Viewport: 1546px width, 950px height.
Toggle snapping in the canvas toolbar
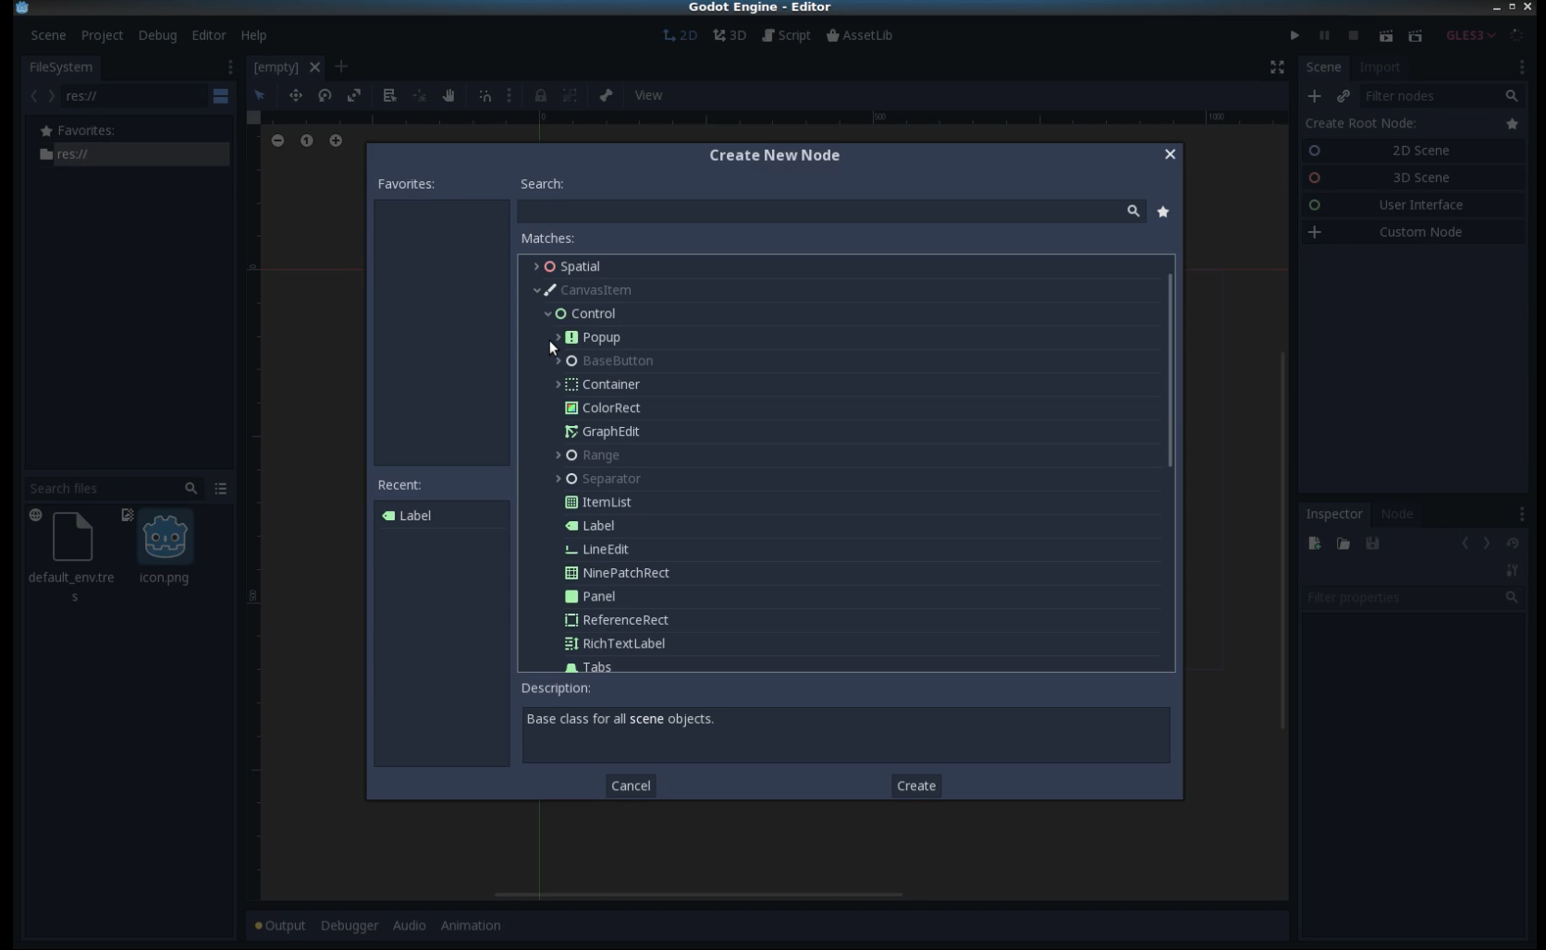(x=485, y=95)
